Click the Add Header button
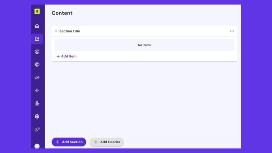 click(x=107, y=142)
